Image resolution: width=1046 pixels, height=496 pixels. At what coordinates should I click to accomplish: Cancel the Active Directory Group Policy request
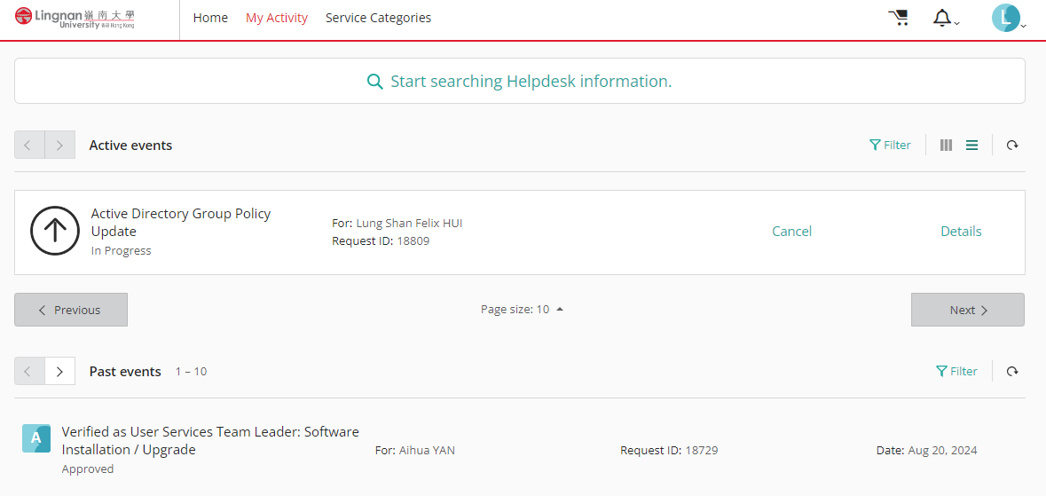point(792,231)
